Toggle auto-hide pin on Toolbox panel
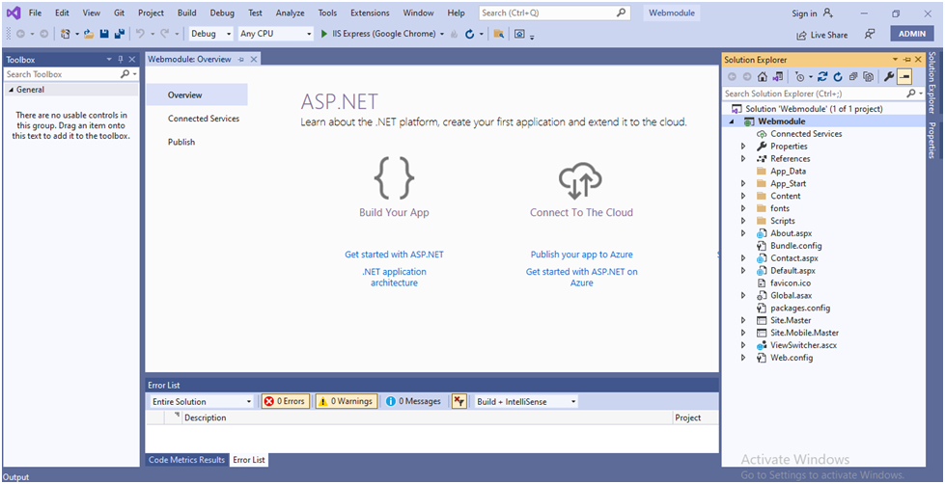Image resolution: width=945 pixels, height=484 pixels. (x=121, y=60)
